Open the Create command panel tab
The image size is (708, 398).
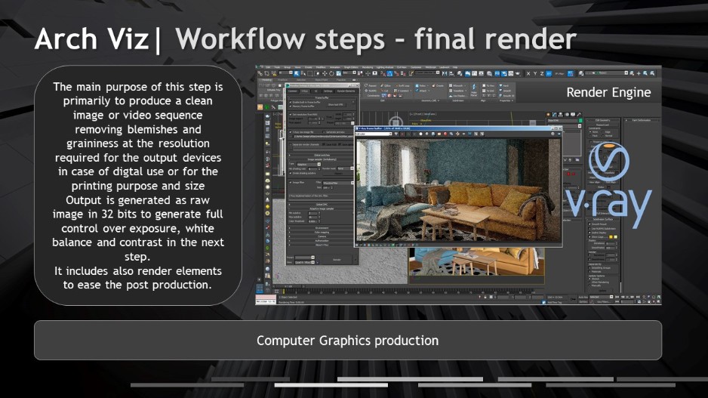548,114
